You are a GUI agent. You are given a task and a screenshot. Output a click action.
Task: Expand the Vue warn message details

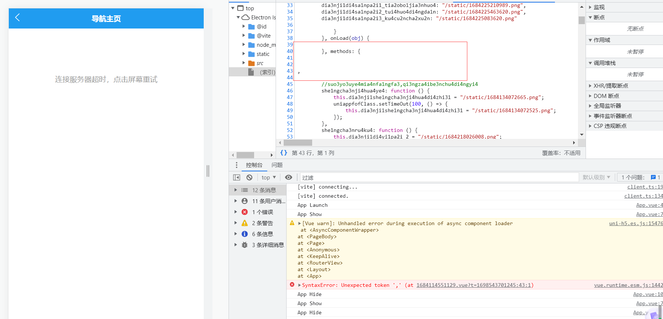pyautogui.click(x=300, y=223)
